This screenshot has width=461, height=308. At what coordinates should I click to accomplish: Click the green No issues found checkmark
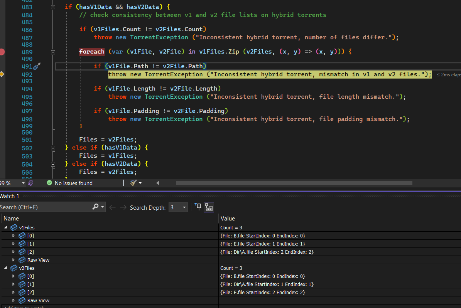click(x=49, y=183)
